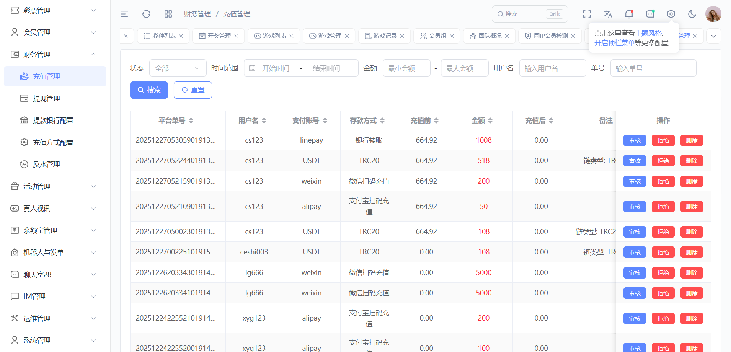Open the theme settings hexagon icon
This screenshot has height=352, width=731.
pos(671,14)
